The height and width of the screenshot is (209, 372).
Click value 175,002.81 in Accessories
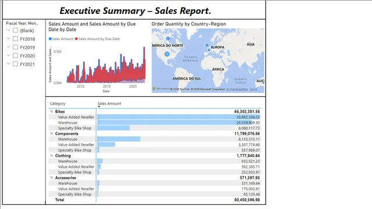point(251,189)
